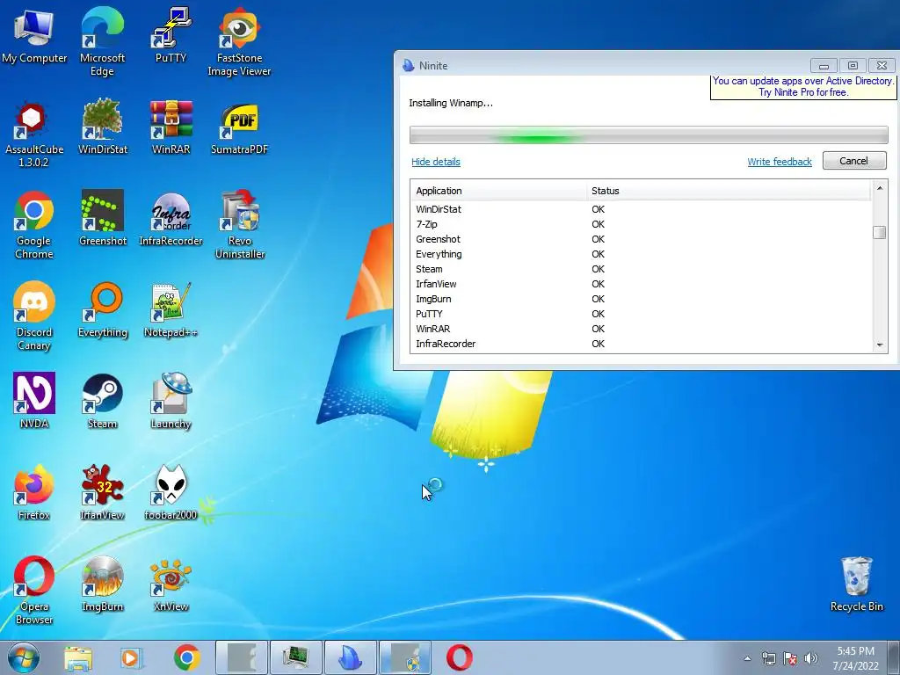This screenshot has width=900, height=675.
Task: Select Recycle Bin on desktop
Action: pyautogui.click(x=856, y=584)
